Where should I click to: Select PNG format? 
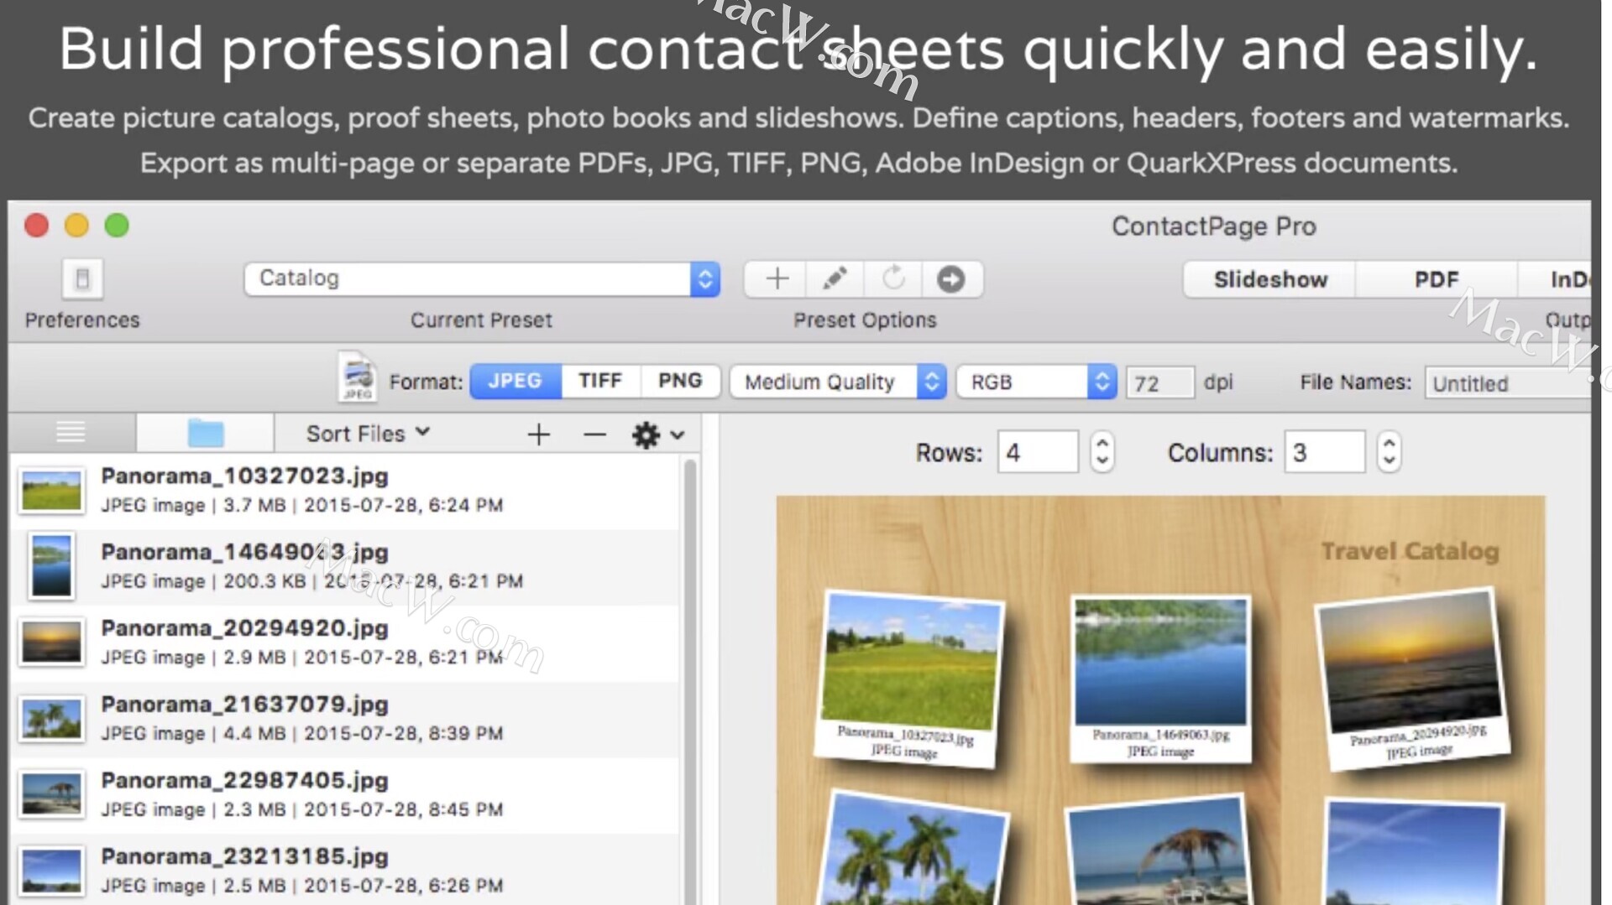coord(680,381)
